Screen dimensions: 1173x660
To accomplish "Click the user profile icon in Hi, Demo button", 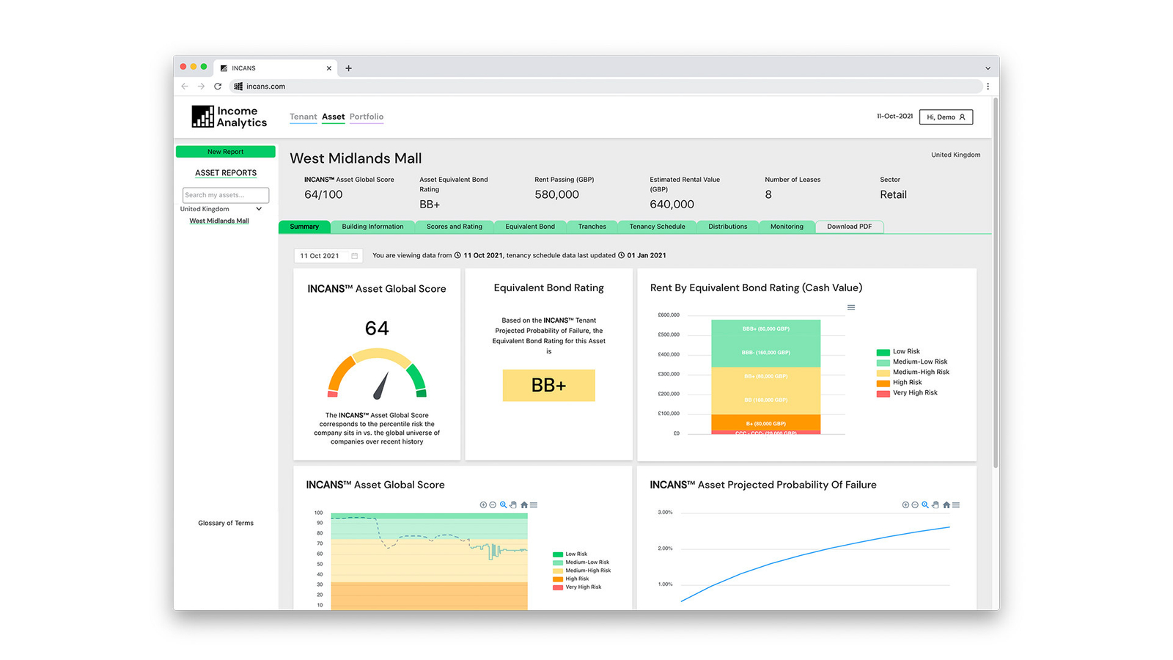I will click(961, 117).
